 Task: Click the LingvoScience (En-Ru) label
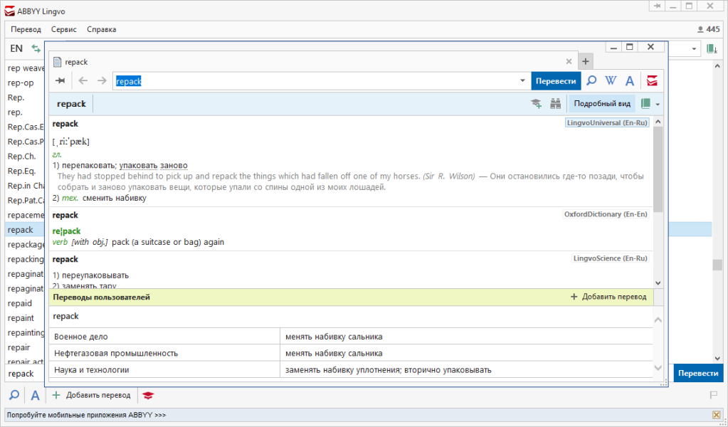click(x=610, y=258)
